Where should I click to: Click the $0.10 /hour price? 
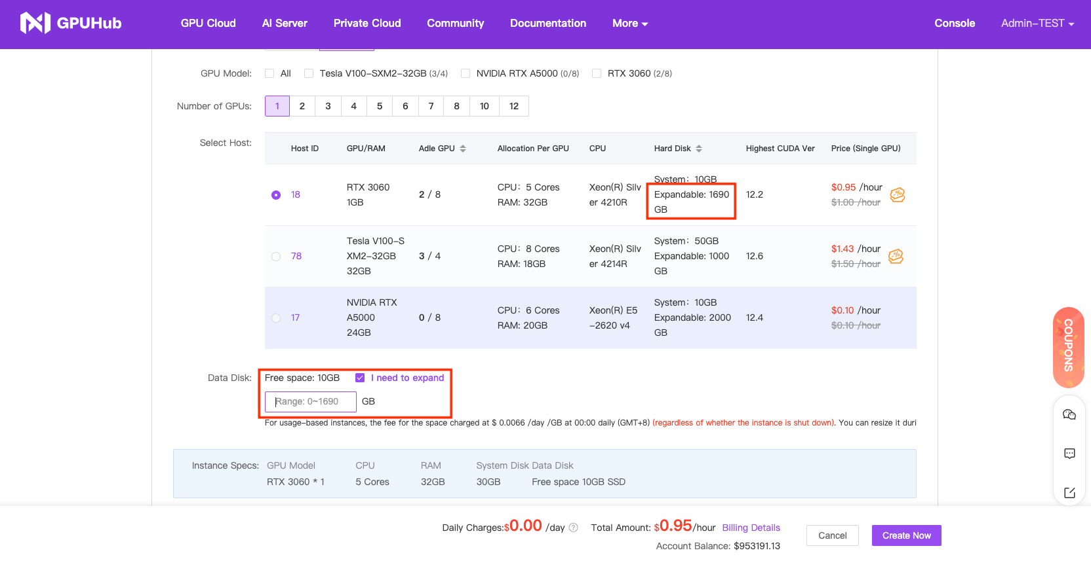(x=856, y=310)
